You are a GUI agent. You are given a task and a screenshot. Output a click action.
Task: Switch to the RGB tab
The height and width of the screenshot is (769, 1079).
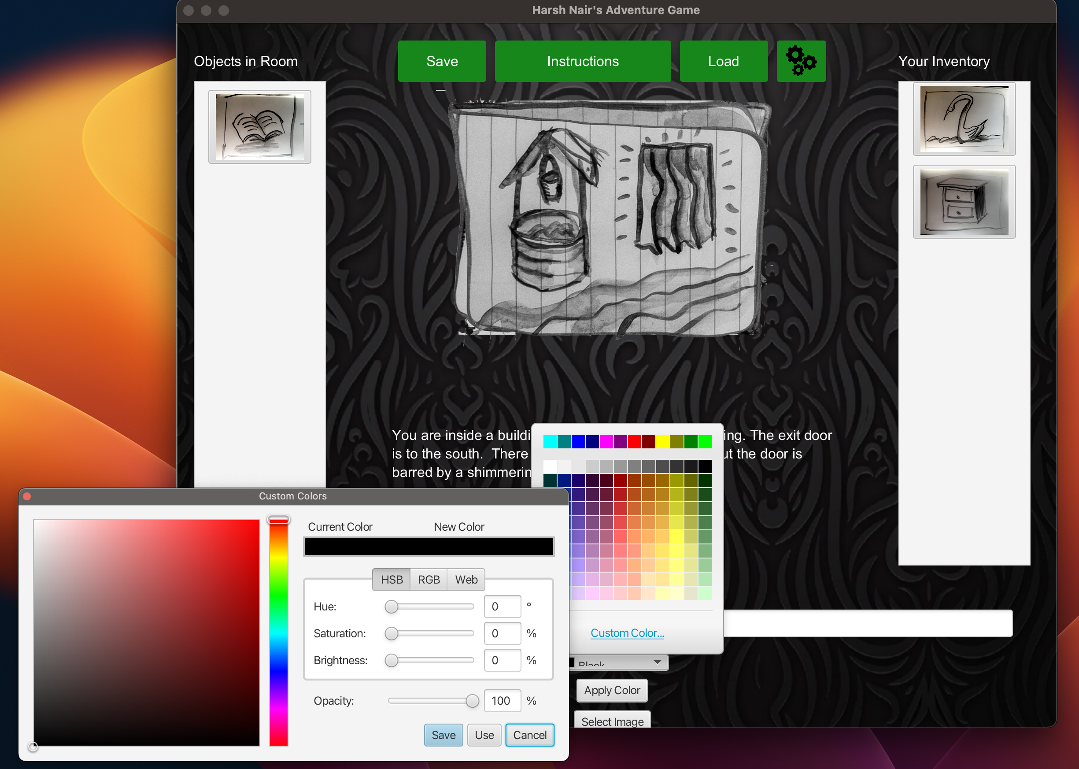pyautogui.click(x=429, y=580)
